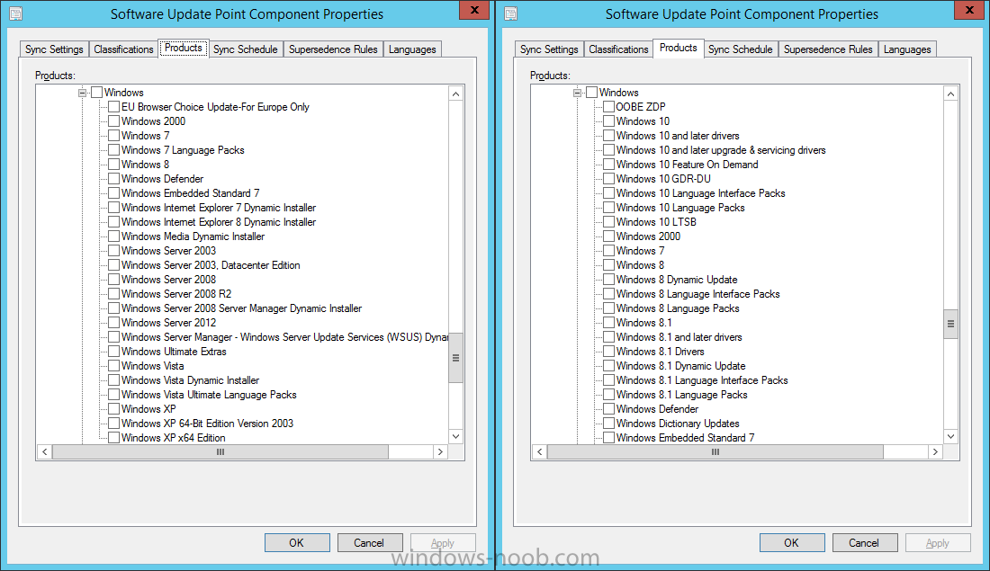
Task: Click scroll-up arrow of right window's product list
Action: click(x=951, y=94)
